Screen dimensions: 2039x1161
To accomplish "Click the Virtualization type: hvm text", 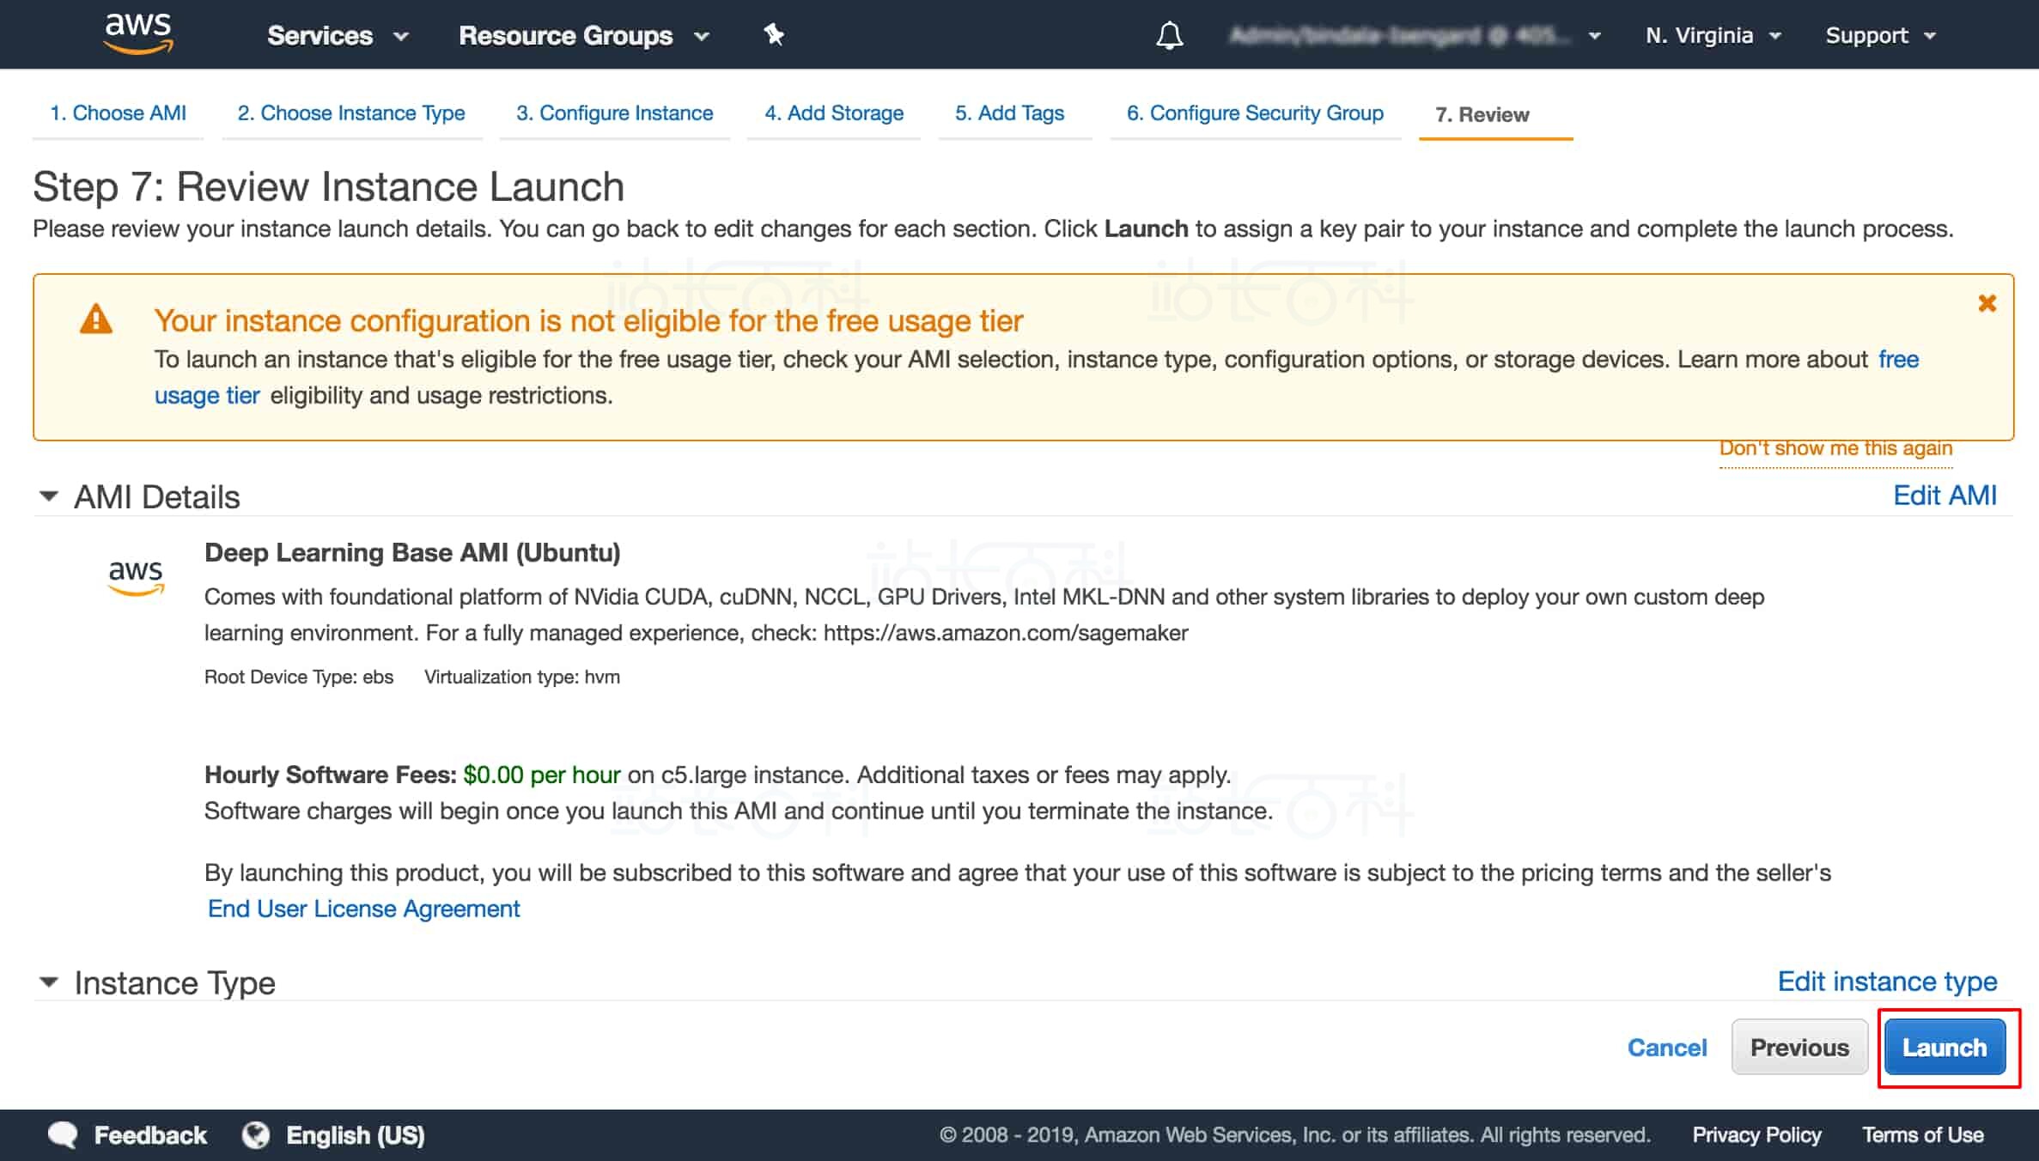I will (x=522, y=677).
